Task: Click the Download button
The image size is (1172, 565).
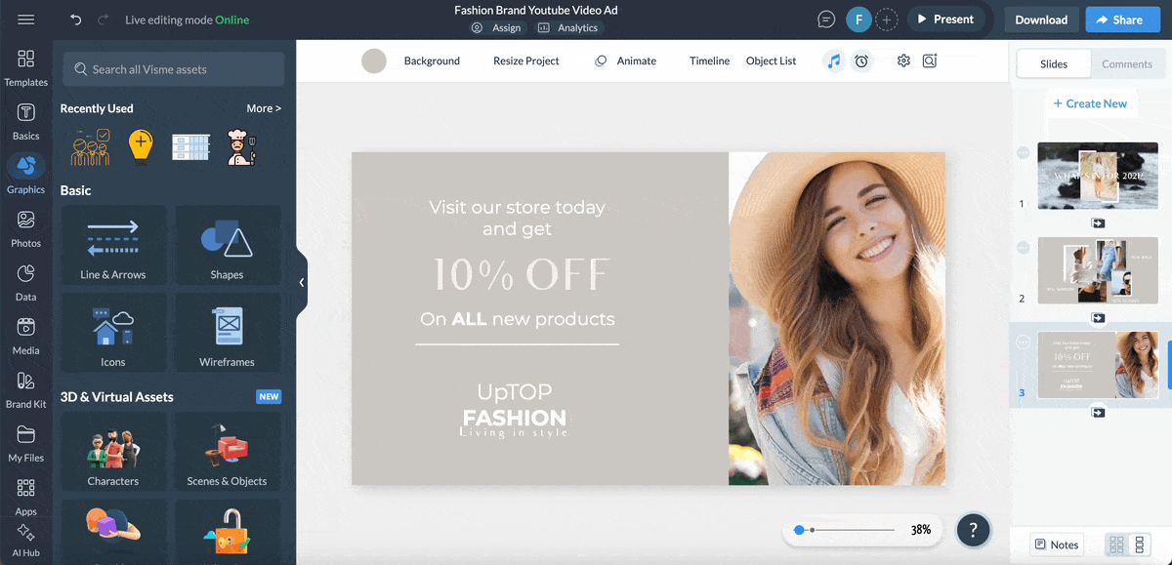Action: coord(1041,20)
